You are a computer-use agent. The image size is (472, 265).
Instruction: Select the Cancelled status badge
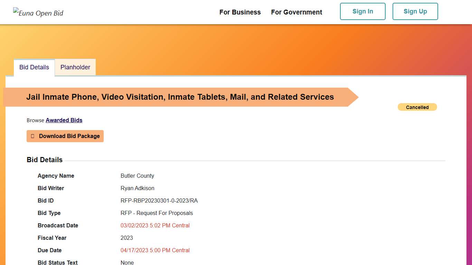(x=417, y=107)
